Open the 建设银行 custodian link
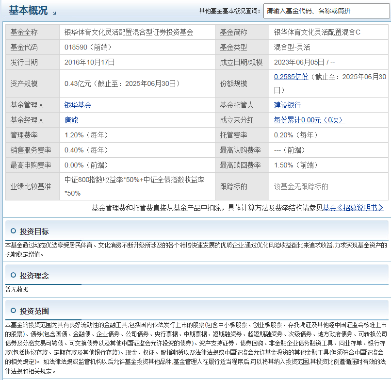The width and height of the screenshot is (391, 380). 288,105
